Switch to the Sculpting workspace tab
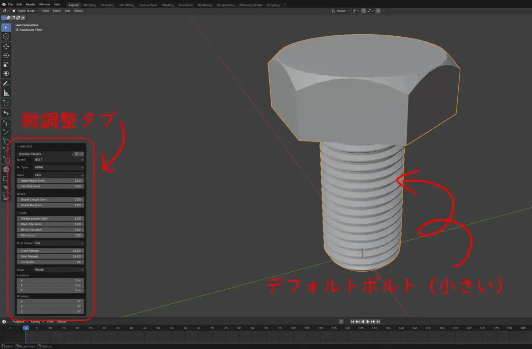The width and height of the screenshot is (532, 349). click(108, 5)
